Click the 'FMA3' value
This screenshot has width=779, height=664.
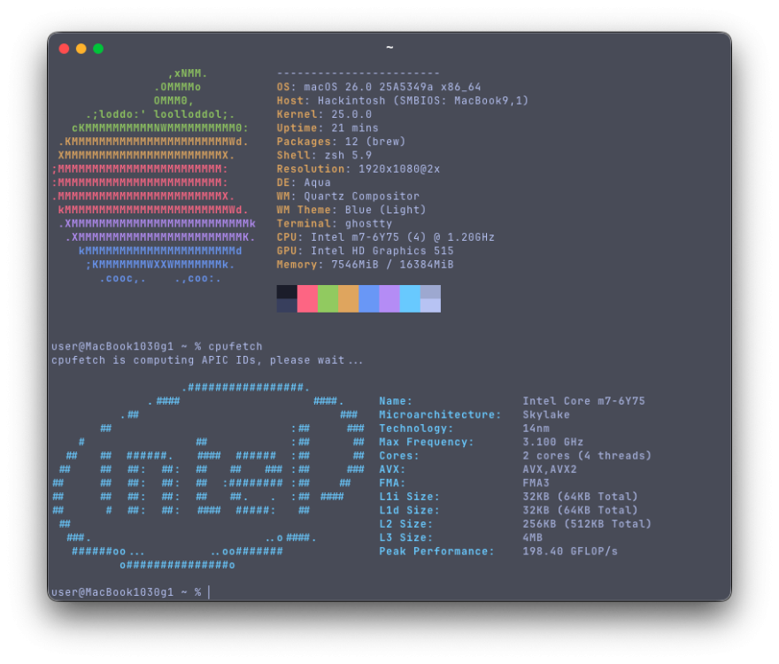pos(536,483)
